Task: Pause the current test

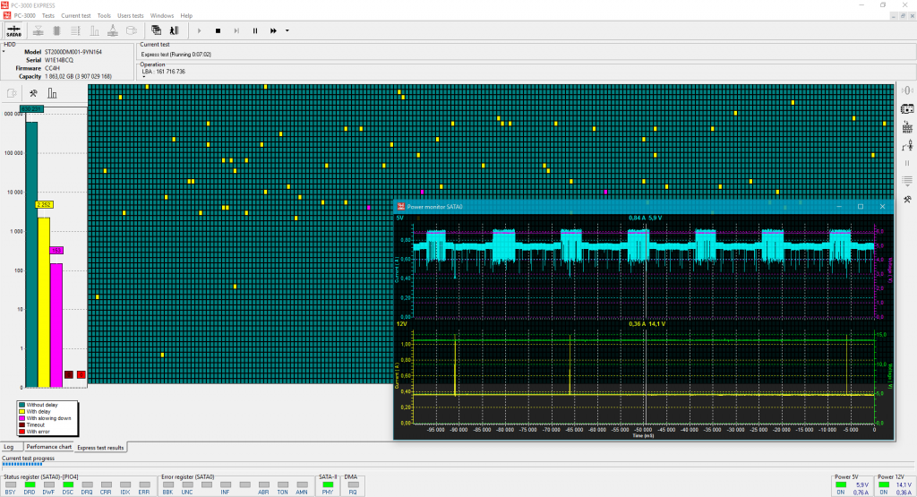Action: coord(255,30)
